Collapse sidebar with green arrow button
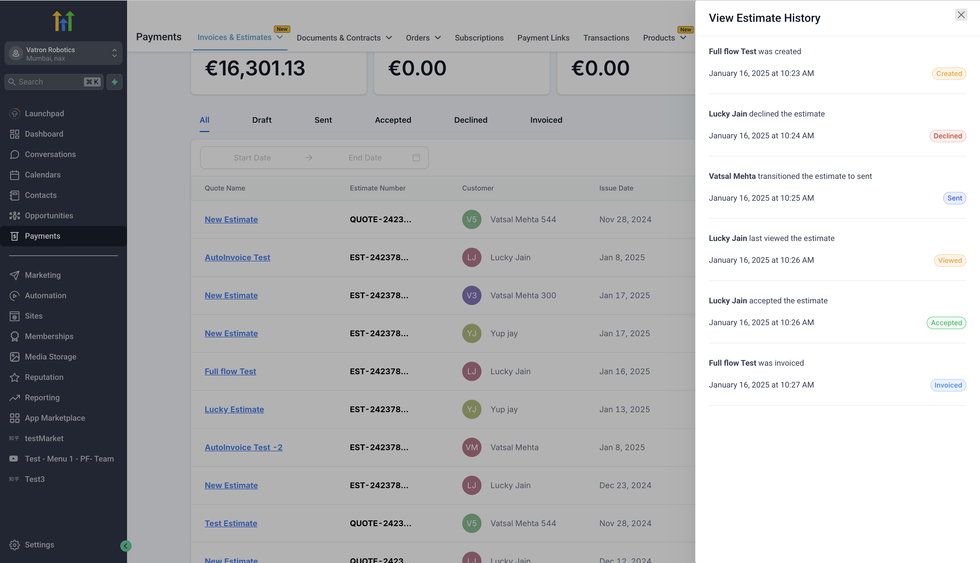The width and height of the screenshot is (980, 563). (126, 546)
